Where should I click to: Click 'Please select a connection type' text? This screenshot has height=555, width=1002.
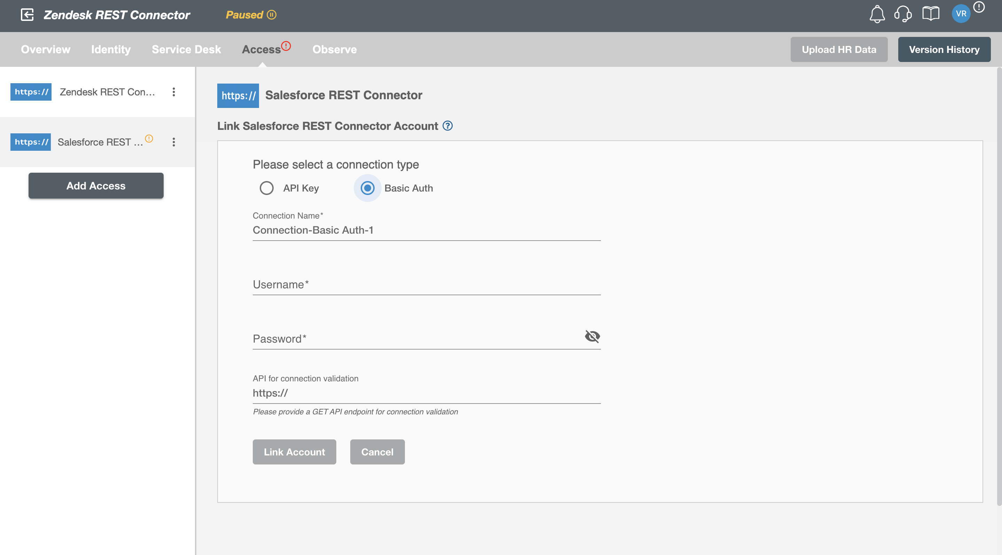tap(336, 165)
